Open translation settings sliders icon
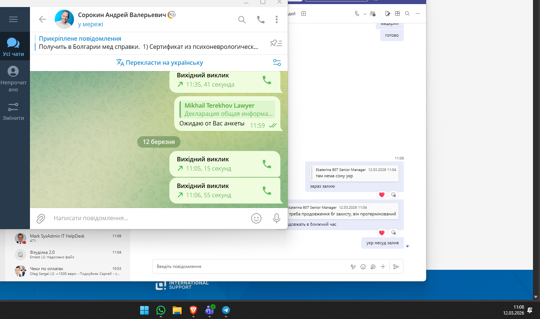 pos(277,63)
